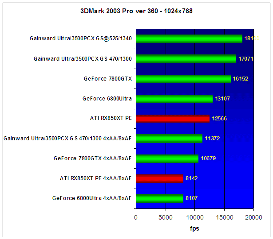Click the 'fps' axis title
The image size is (273, 239).
[194, 228]
